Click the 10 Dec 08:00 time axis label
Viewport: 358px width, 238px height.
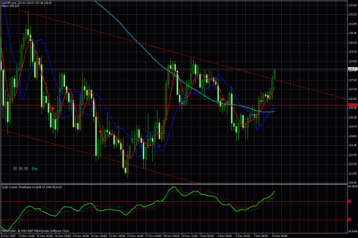280,236
